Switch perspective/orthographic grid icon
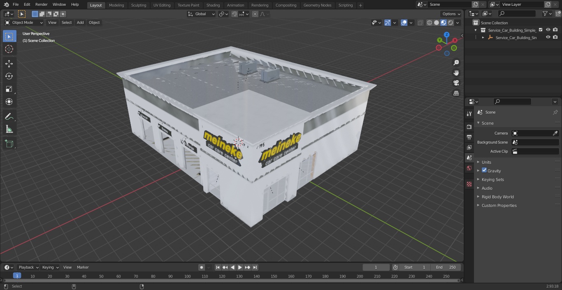 click(456, 93)
